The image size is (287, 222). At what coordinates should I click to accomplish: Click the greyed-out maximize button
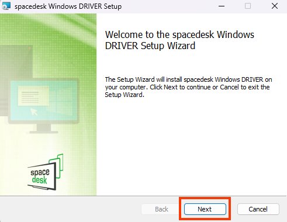click(248, 6)
